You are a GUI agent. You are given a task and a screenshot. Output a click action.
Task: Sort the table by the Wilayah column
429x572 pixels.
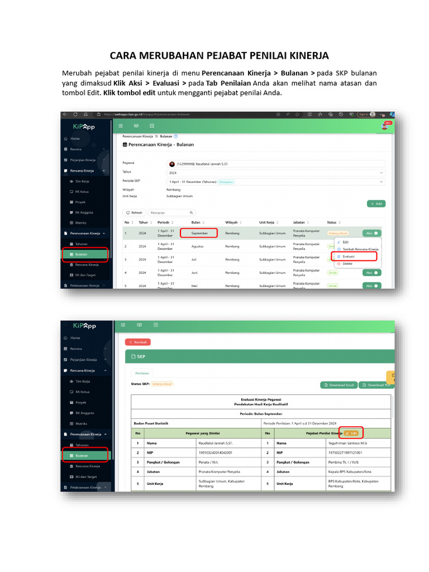(x=233, y=222)
